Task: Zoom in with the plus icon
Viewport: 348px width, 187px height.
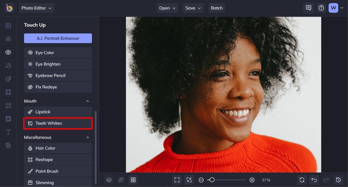Action: tap(252, 180)
